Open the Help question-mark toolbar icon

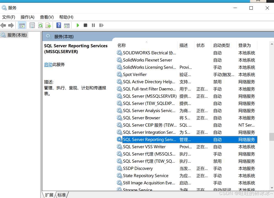59,26
